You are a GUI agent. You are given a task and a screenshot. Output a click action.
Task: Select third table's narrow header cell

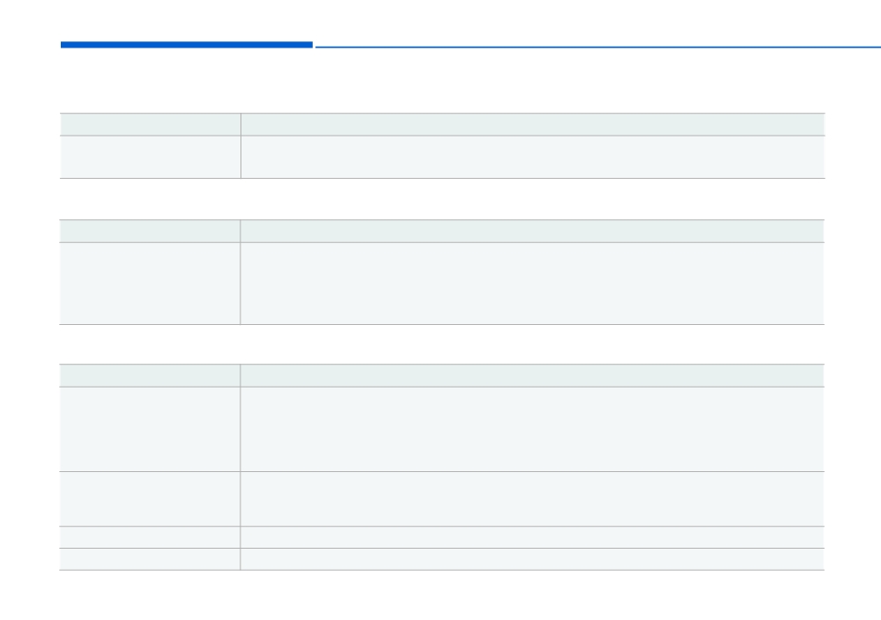pos(150,375)
